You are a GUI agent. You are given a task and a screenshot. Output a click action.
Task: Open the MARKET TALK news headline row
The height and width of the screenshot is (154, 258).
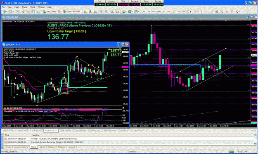(x=129, y=139)
